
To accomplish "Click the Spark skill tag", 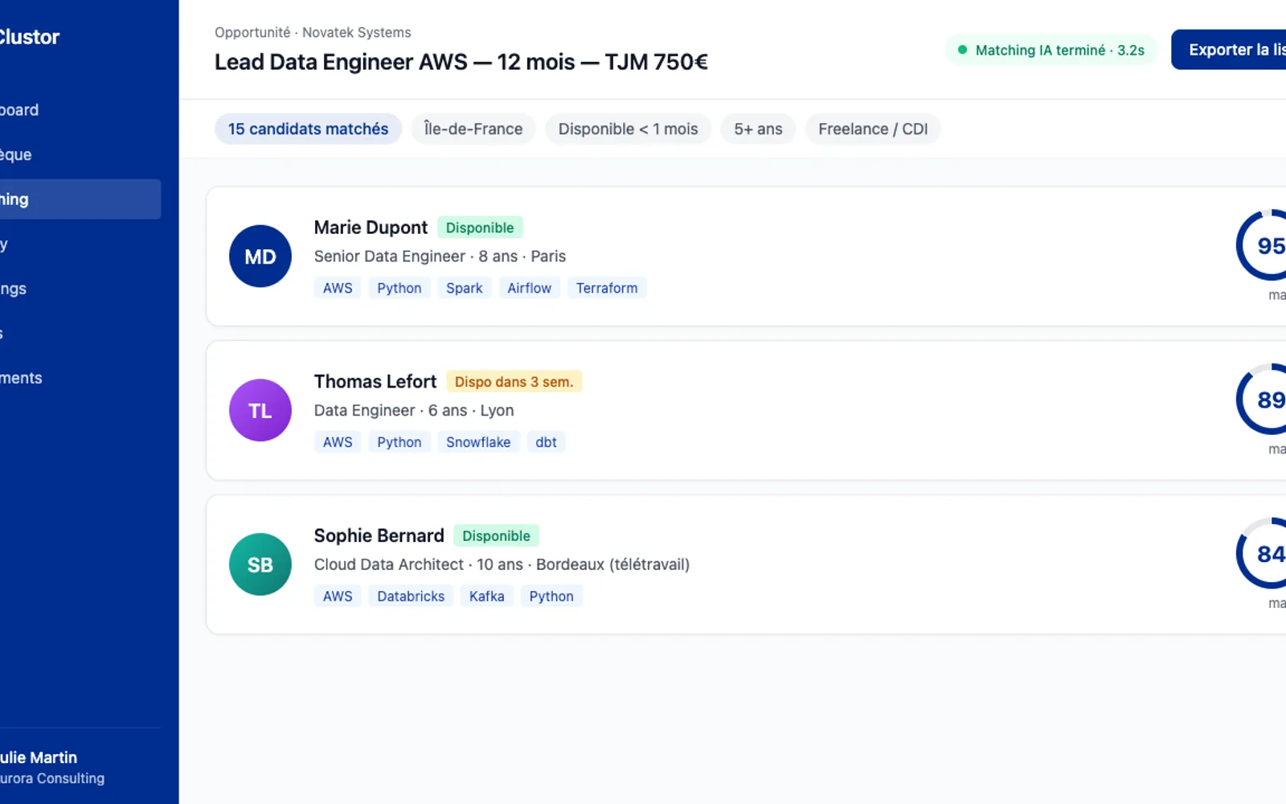I will [x=465, y=288].
